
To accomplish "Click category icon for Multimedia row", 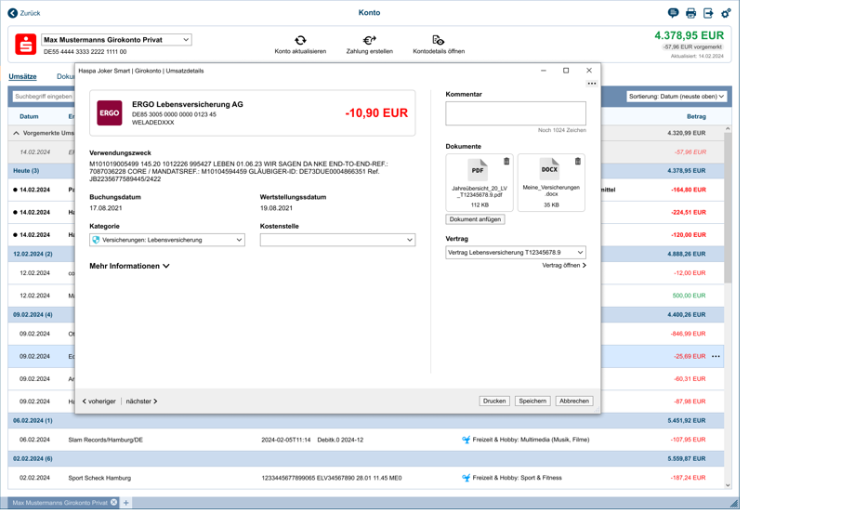I will (x=466, y=440).
